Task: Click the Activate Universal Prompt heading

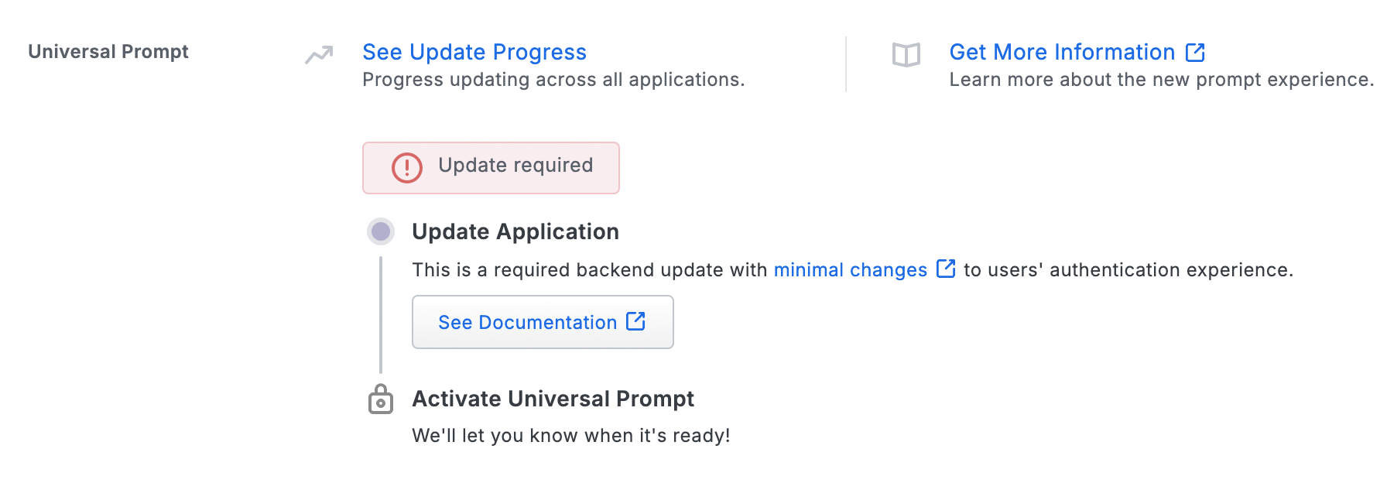Action: click(x=553, y=399)
